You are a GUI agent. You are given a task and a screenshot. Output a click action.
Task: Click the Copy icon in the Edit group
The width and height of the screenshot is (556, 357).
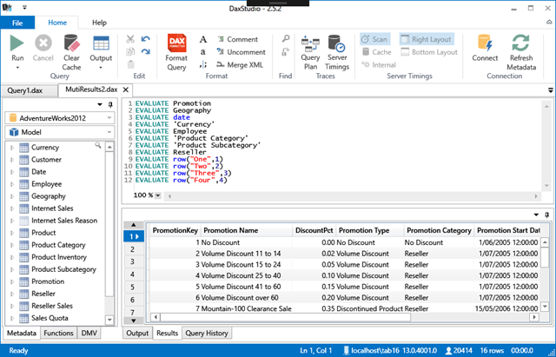point(130,52)
